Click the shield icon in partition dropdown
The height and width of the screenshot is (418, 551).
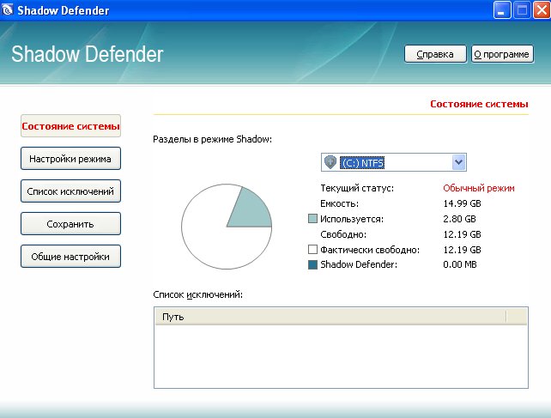click(x=330, y=162)
